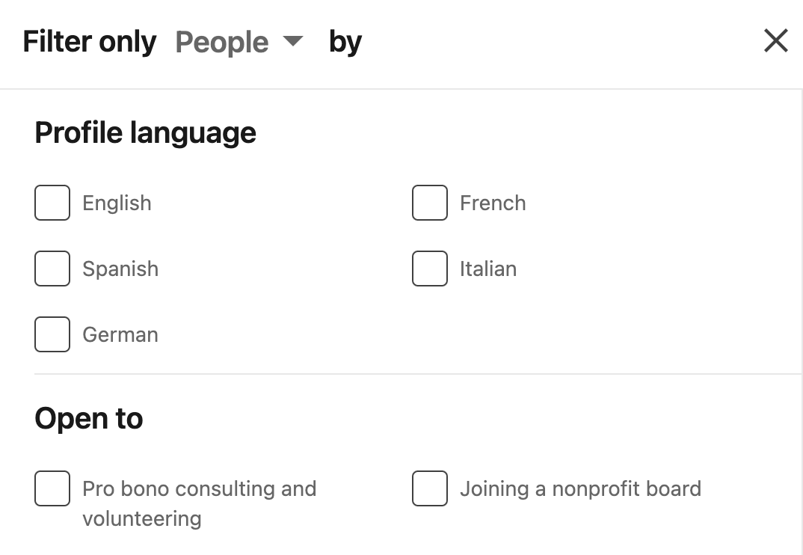Enable the French language filter
Screen dimensions: 803x555
coord(429,202)
